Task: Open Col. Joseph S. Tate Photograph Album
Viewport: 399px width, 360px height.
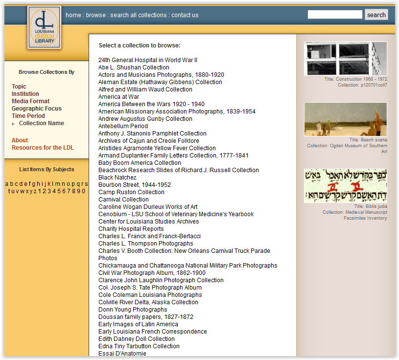Action: 150,288
